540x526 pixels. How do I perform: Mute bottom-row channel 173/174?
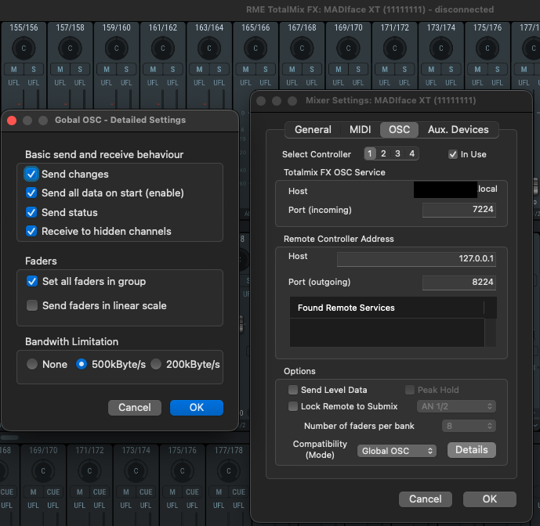126,492
